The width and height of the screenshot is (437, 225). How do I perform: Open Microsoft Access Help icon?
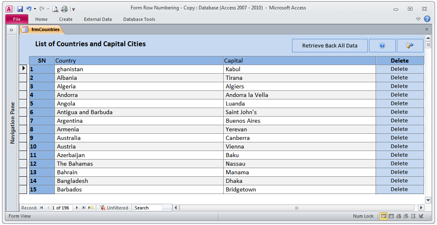pyautogui.click(x=427, y=19)
